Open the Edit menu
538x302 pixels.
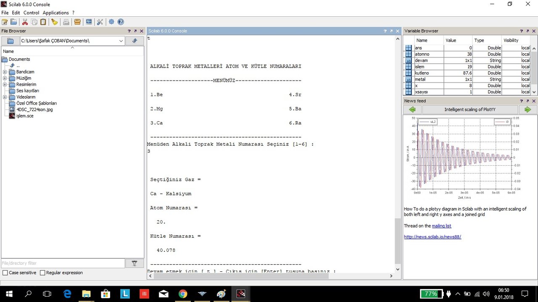point(16,13)
